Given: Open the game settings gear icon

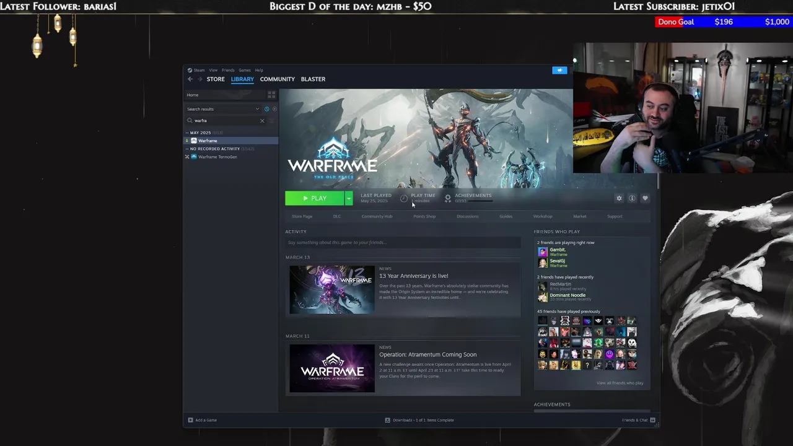Looking at the screenshot, I should click(x=619, y=198).
